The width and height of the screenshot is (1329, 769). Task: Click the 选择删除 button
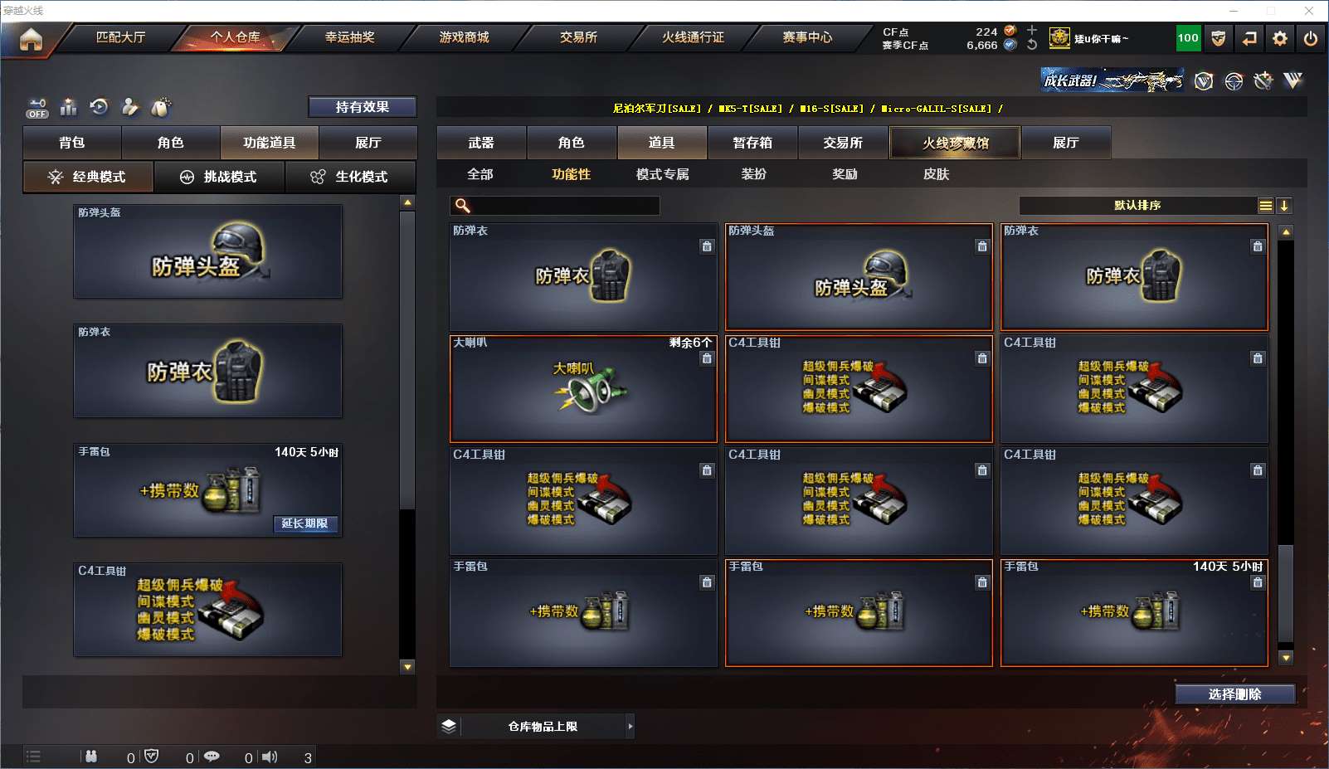pos(1235,694)
